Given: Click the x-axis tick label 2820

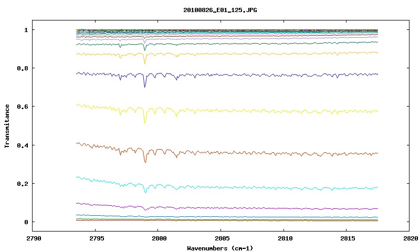Looking at the screenshot, I should point(411,238).
